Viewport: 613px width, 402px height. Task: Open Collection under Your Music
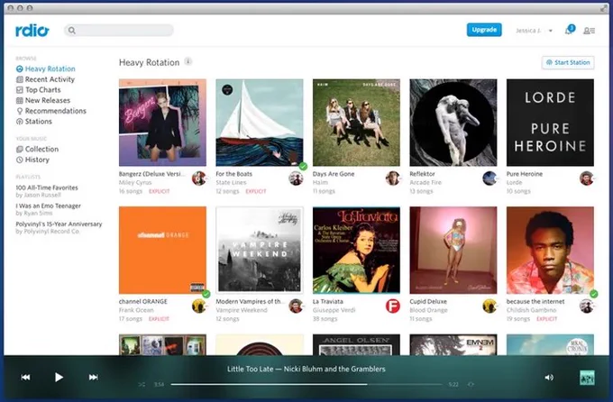pos(37,150)
